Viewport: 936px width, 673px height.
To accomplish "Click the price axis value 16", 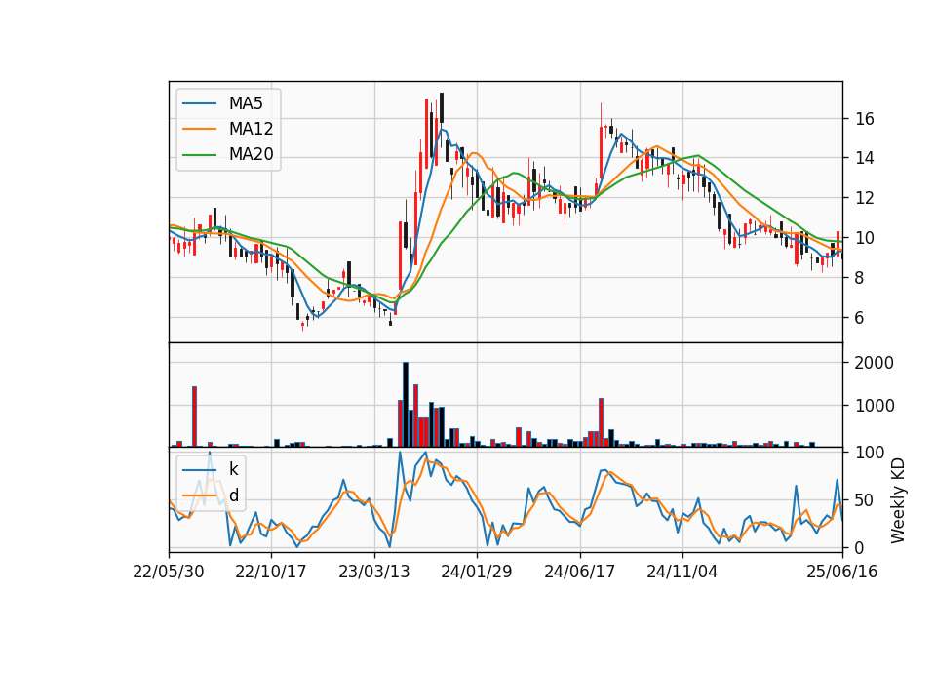I will click(x=865, y=119).
